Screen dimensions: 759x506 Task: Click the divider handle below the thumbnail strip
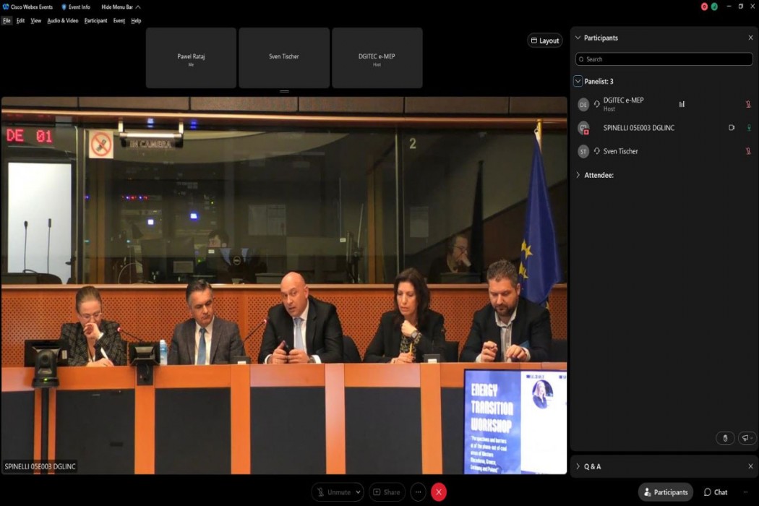click(284, 92)
